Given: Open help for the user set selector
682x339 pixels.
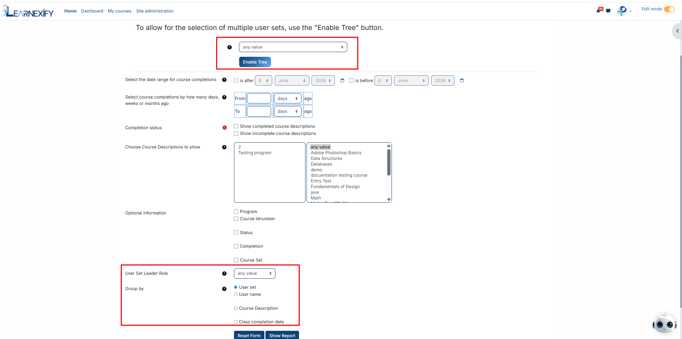Looking at the screenshot, I should click(x=229, y=47).
